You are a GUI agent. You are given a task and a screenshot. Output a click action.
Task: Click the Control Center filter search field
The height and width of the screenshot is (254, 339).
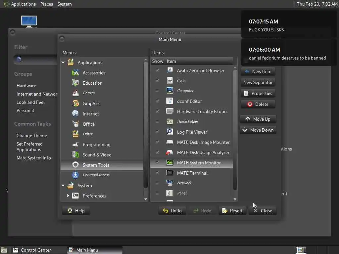pyautogui.click(x=36, y=60)
